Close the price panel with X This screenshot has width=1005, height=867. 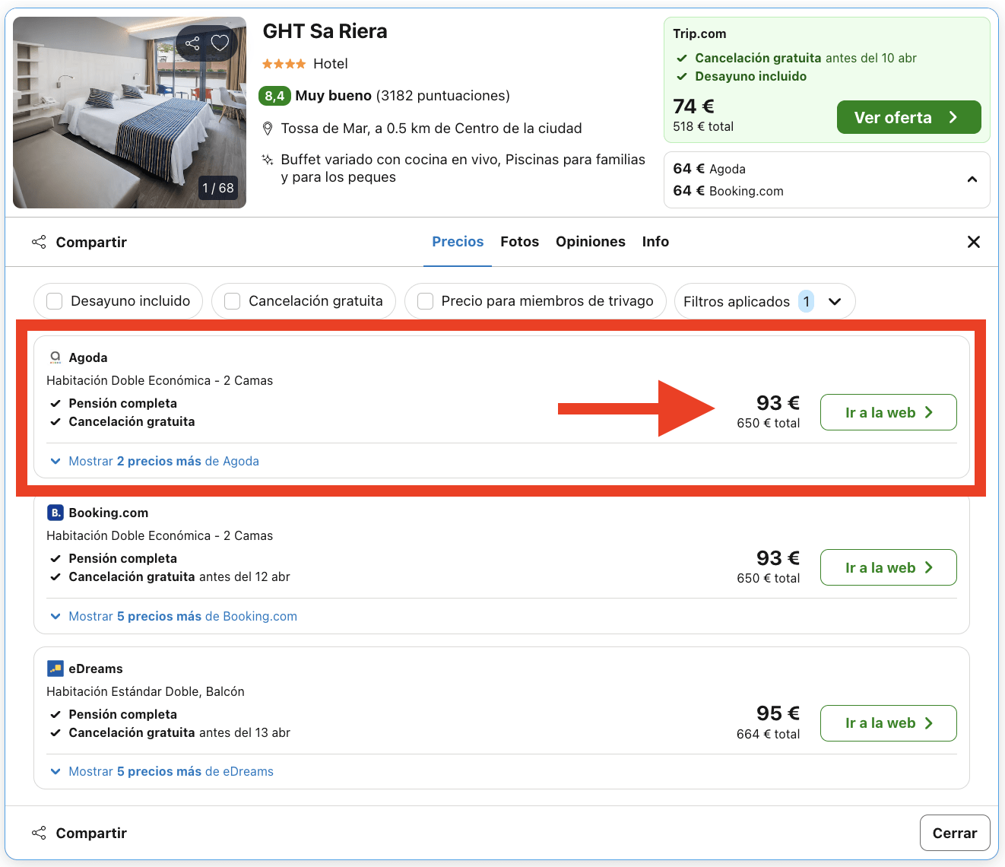[973, 242]
